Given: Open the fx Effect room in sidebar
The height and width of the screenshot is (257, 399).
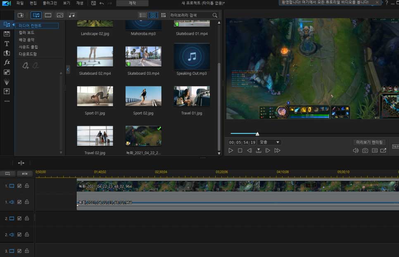Looking at the screenshot, I should (7, 62).
